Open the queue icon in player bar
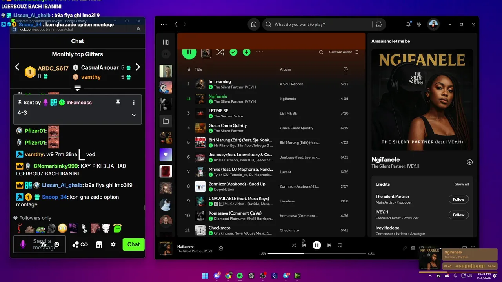Image resolution: width=502 pixels, height=282 pixels. pyautogui.click(x=413, y=248)
